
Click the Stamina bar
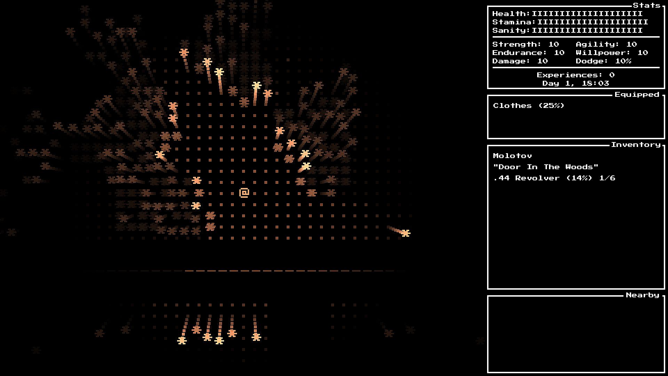tap(592, 22)
